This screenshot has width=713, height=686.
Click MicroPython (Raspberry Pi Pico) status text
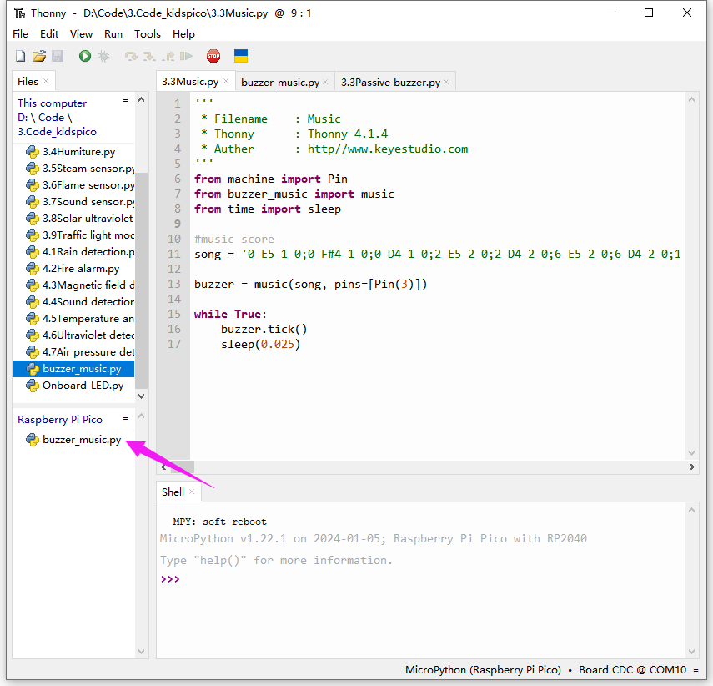pyautogui.click(x=483, y=669)
